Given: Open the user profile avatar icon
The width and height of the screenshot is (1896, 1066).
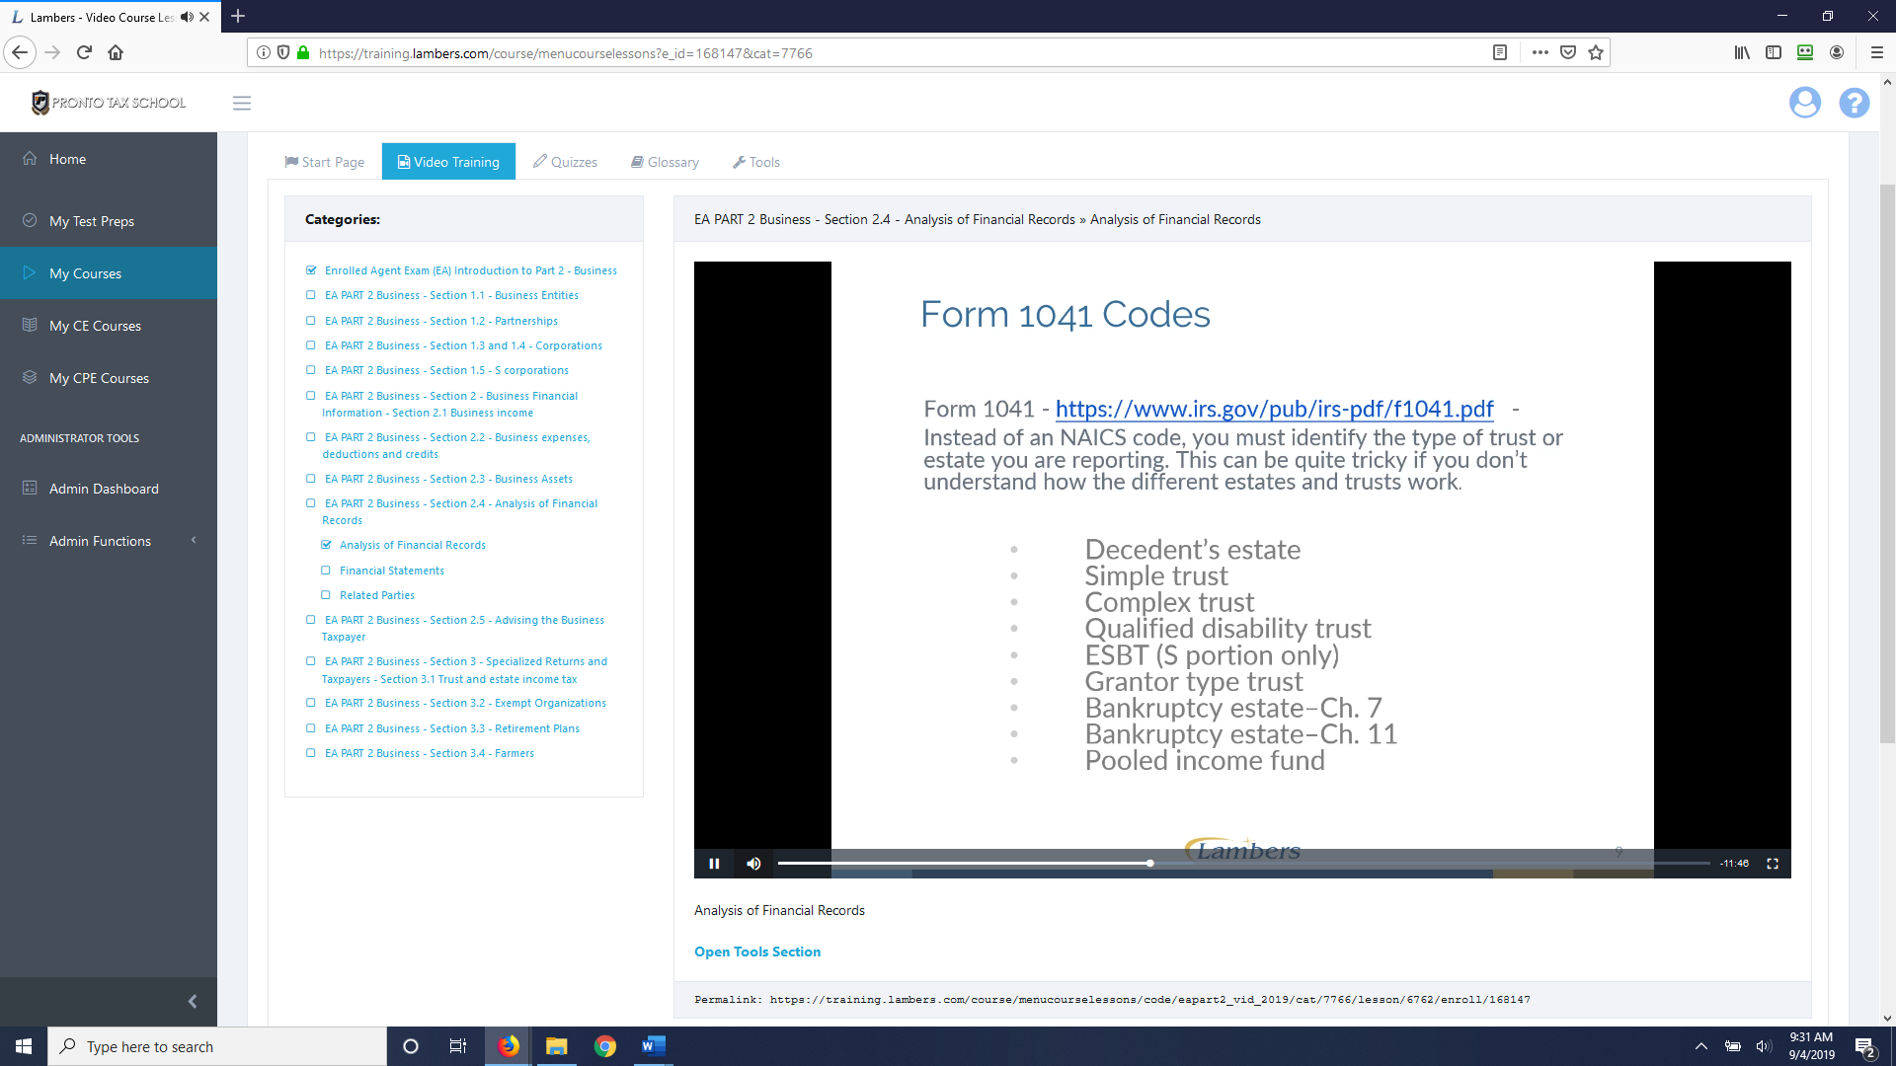Looking at the screenshot, I should [1804, 103].
